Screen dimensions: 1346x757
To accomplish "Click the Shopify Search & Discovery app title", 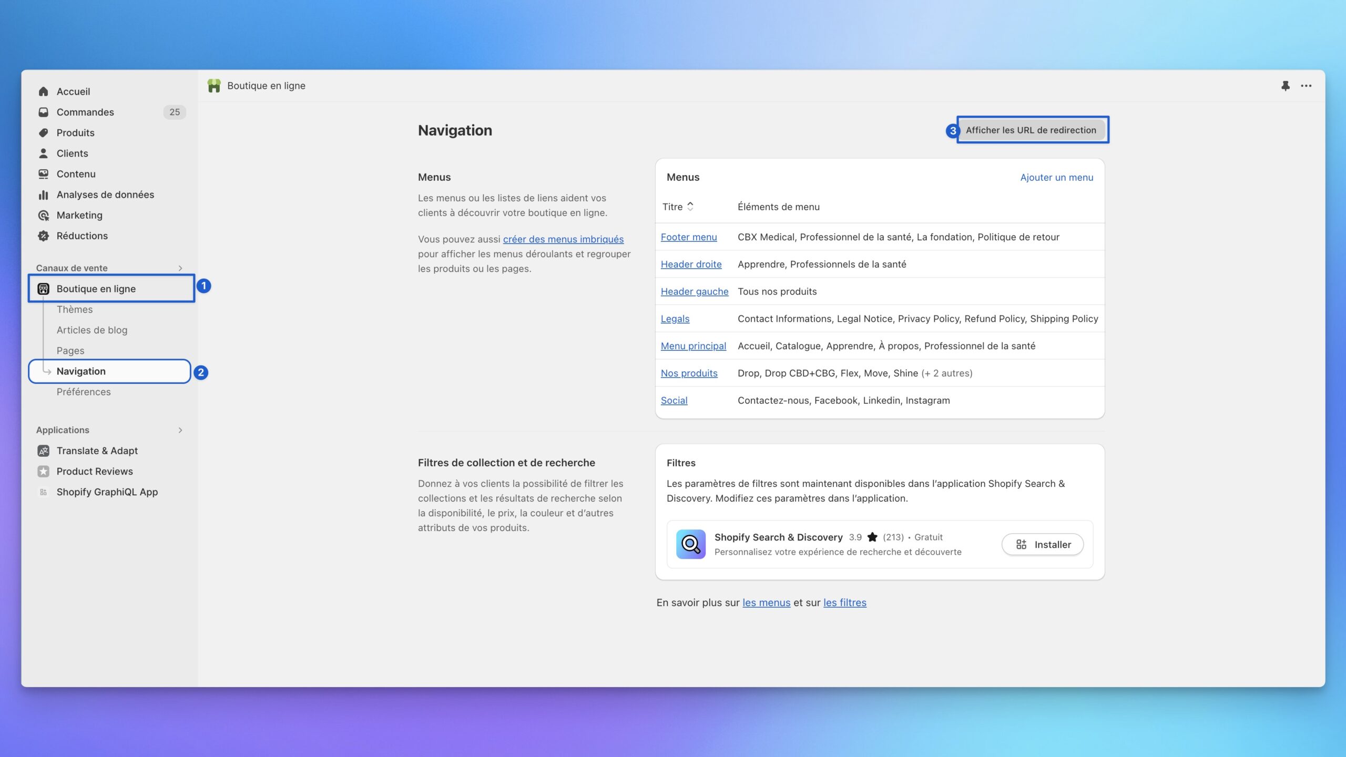I will pyautogui.click(x=779, y=537).
